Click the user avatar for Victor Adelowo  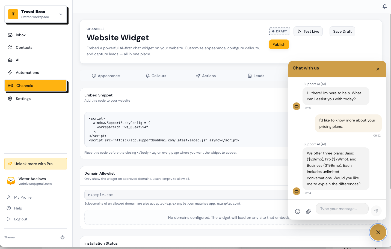point(11,181)
